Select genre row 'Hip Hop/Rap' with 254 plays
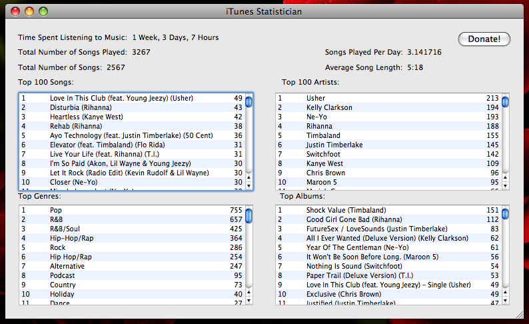Viewport: 529px width, 324px height. [132, 257]
